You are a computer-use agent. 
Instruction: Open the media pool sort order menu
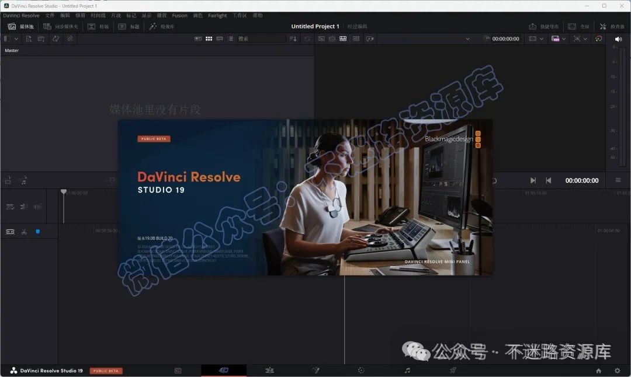click(x=293, y=39)
